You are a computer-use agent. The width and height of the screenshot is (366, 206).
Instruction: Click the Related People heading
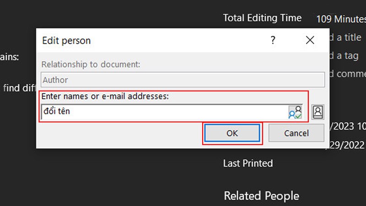(261, 196)
